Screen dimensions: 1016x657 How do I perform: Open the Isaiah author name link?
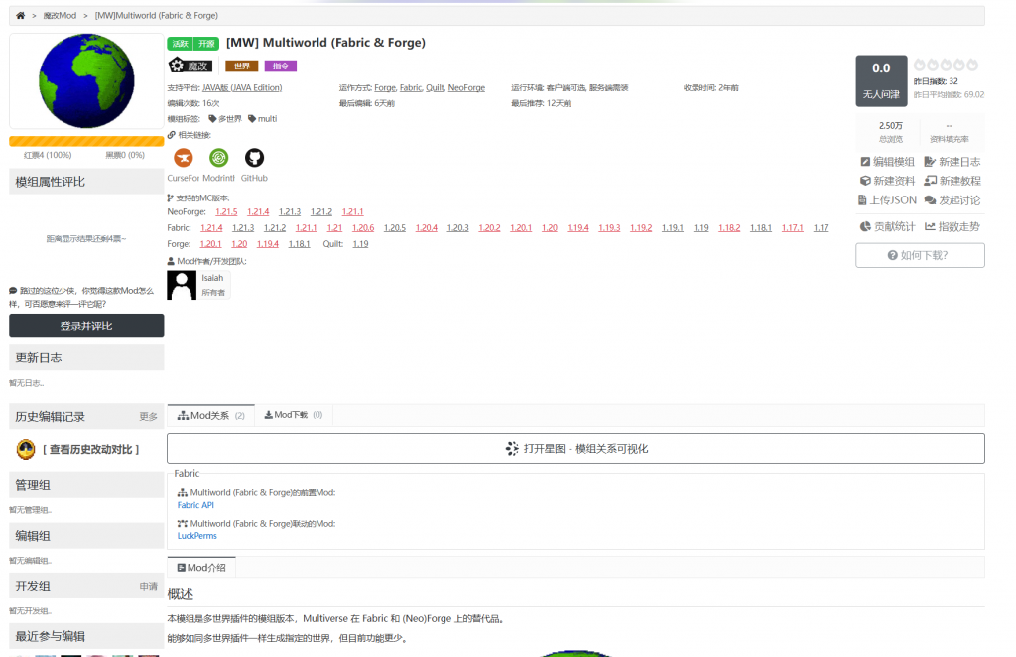pos(212,278)
